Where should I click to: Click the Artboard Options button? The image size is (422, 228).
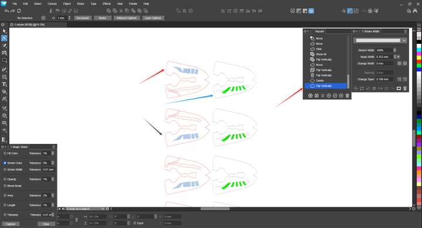[x=127, y=18]
